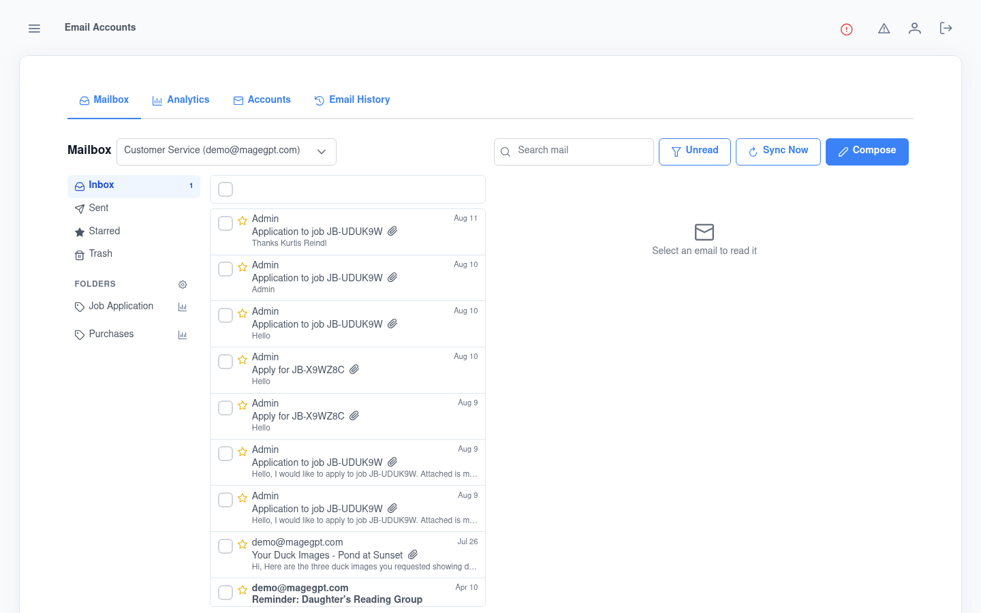
Task: Star the Aug 11 Application to job JB-UDUK9W email
Action: (243, 221)
